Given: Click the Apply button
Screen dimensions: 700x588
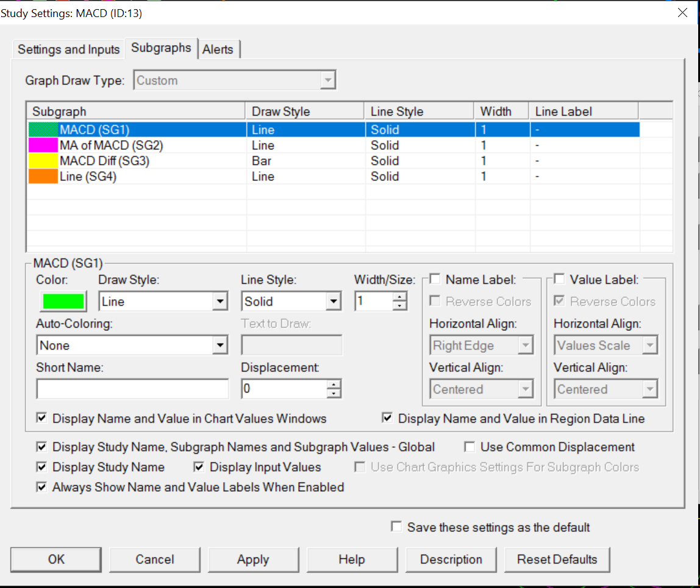Looking at the screenshot, I should 253,559.
